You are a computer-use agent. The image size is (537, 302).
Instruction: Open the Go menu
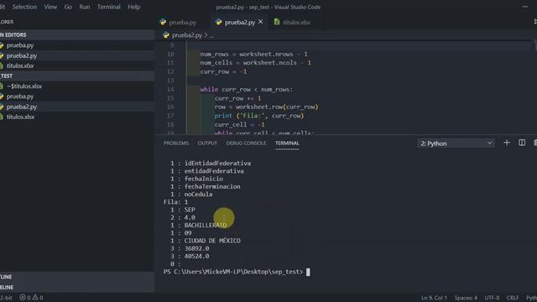click(68, 7)
